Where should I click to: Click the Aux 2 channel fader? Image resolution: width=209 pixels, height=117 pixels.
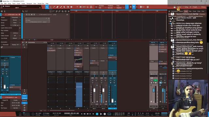(x=103, y=90)
